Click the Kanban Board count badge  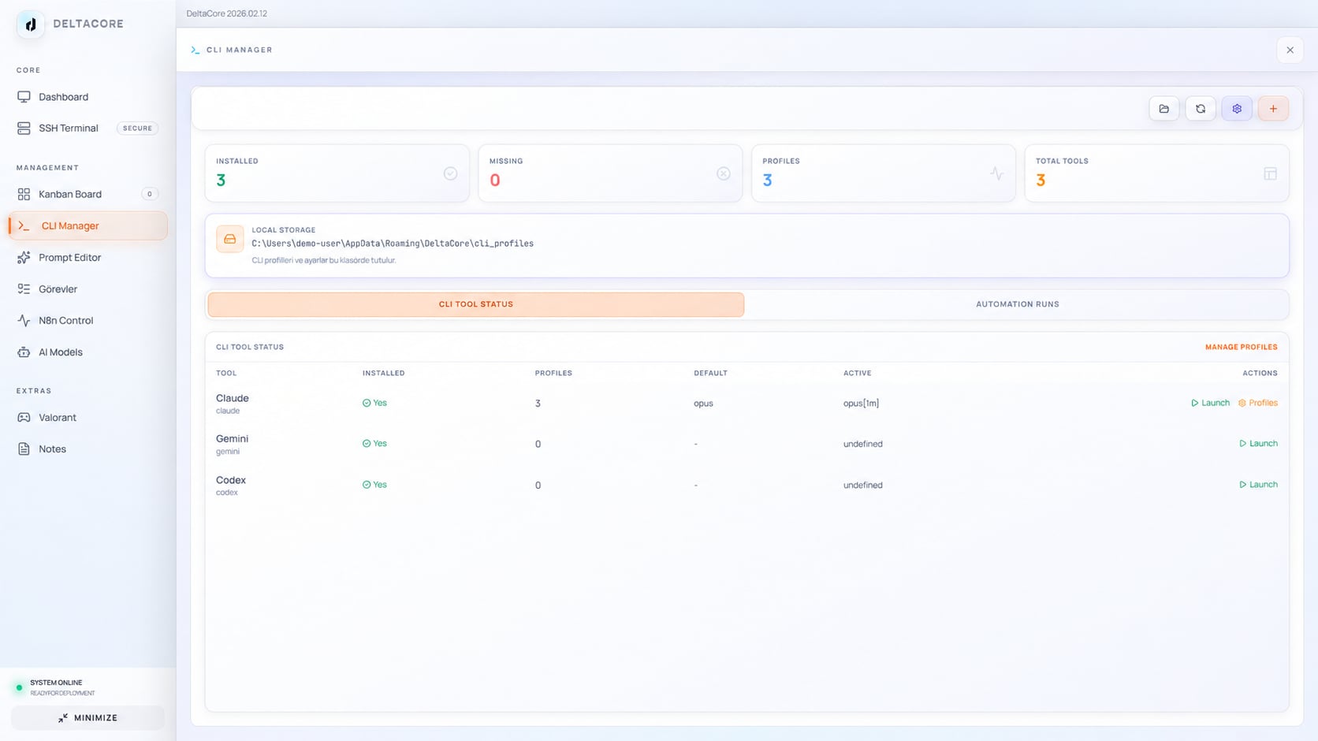(x=150, y=194)
